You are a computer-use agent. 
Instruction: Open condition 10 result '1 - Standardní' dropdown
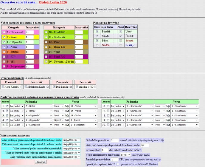[185, 125]
